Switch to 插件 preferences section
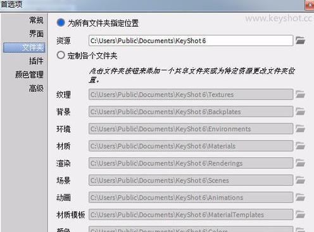 [x=36, y=61]
